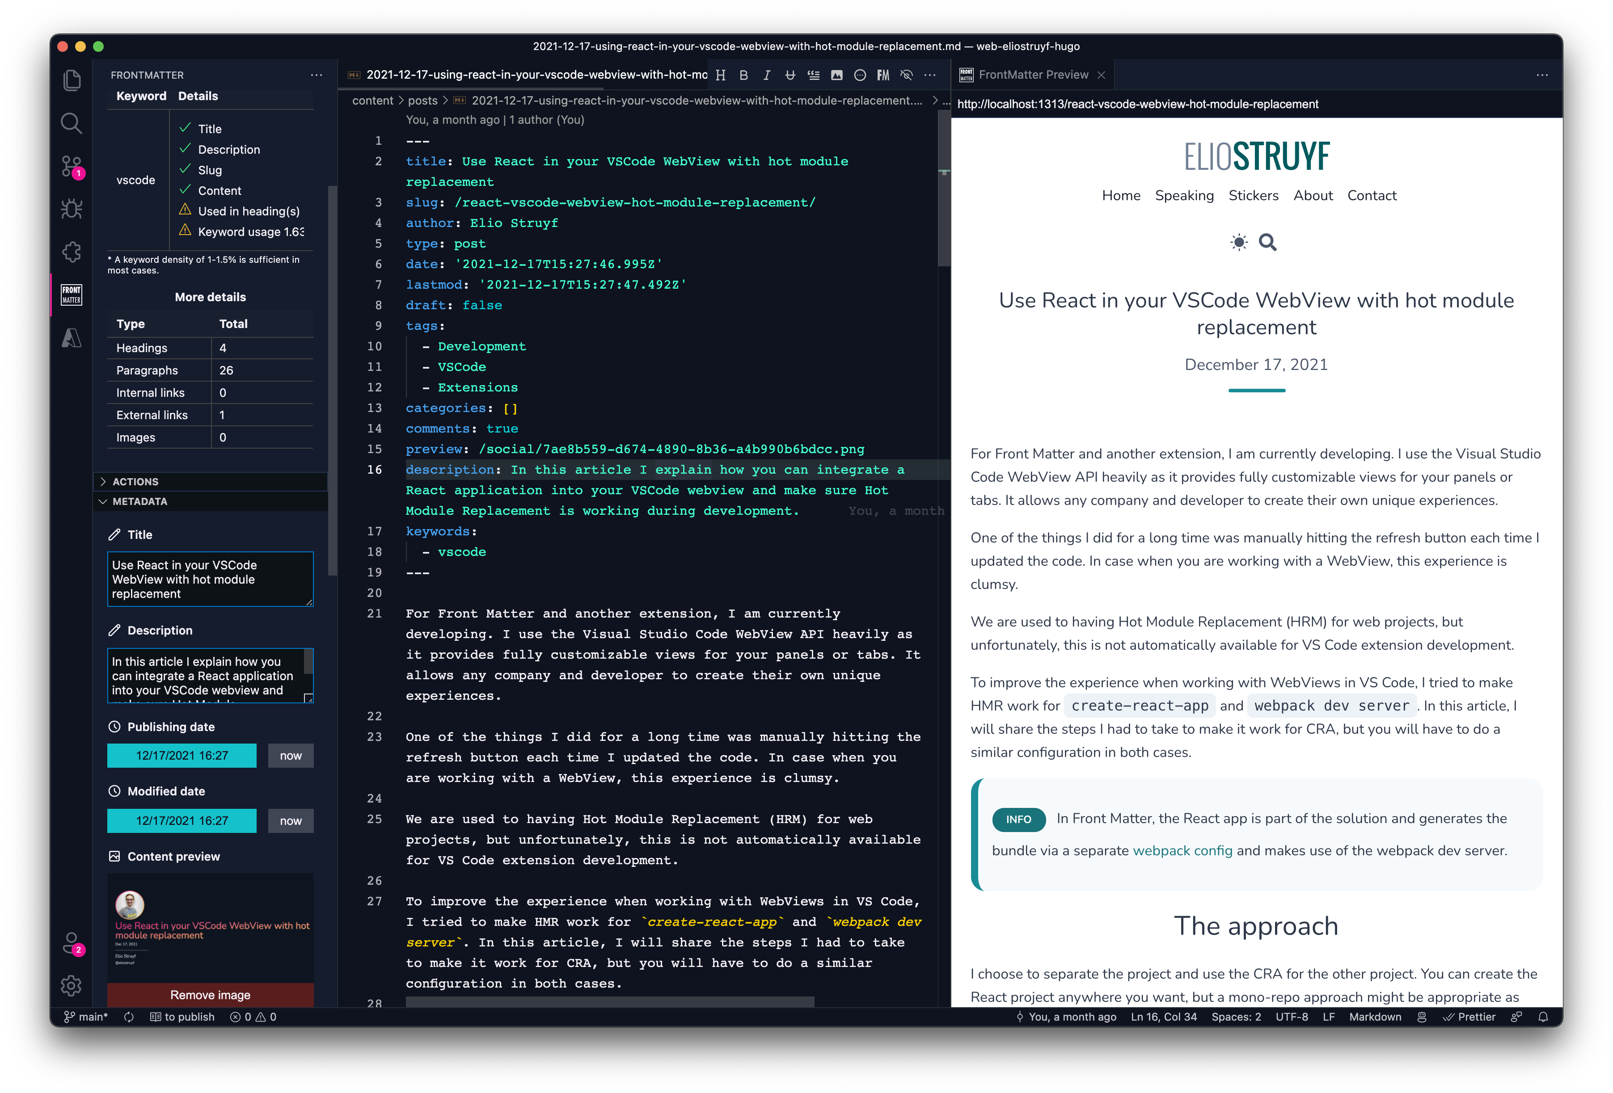Open the Publishing date picker field

(x=182, y=755)
